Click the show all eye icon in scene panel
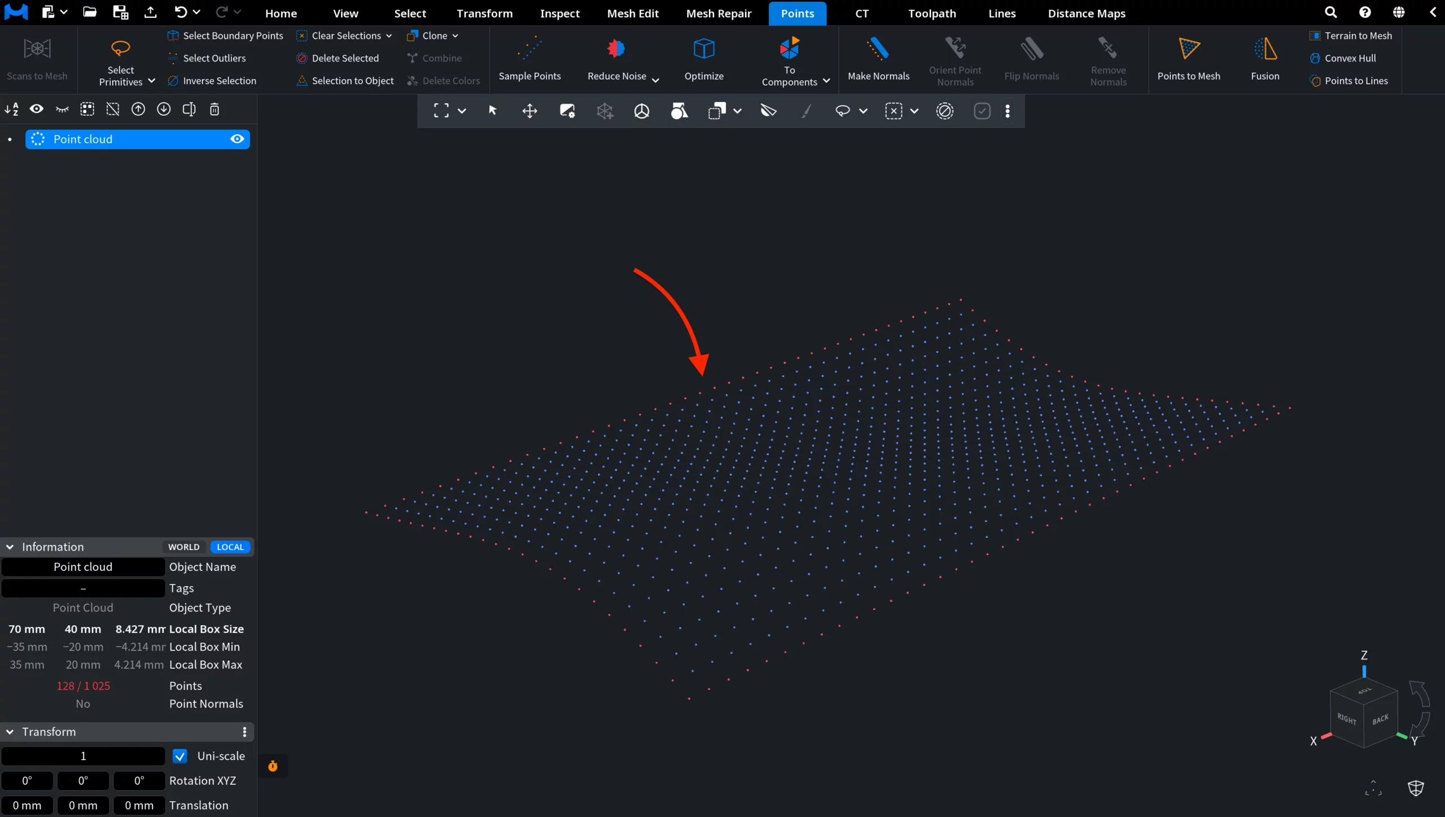Viewport: 1445px width, 817px height. [37, 109]
